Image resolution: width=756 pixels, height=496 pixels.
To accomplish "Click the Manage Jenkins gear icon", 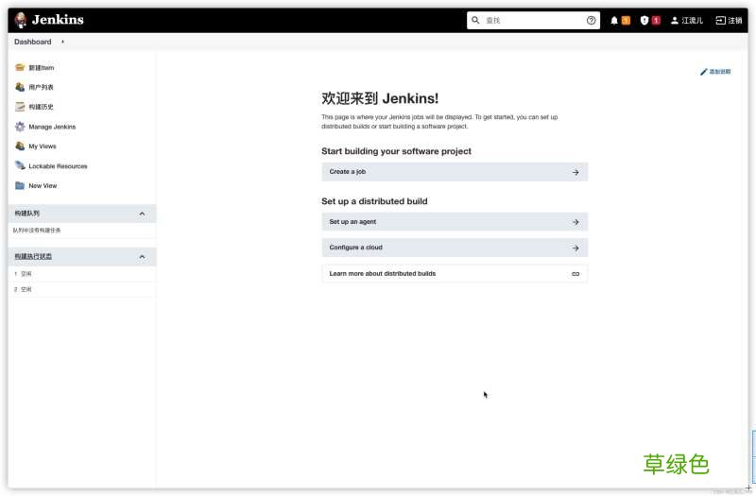I will tap(20, 127).
